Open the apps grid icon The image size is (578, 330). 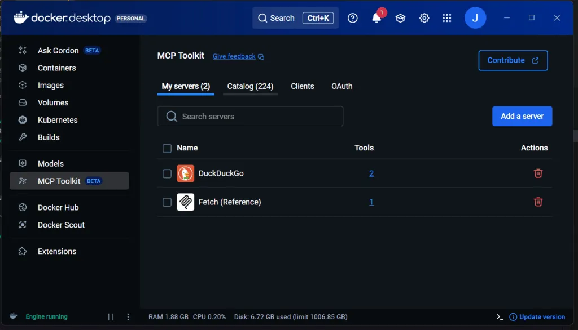point(447,17)
